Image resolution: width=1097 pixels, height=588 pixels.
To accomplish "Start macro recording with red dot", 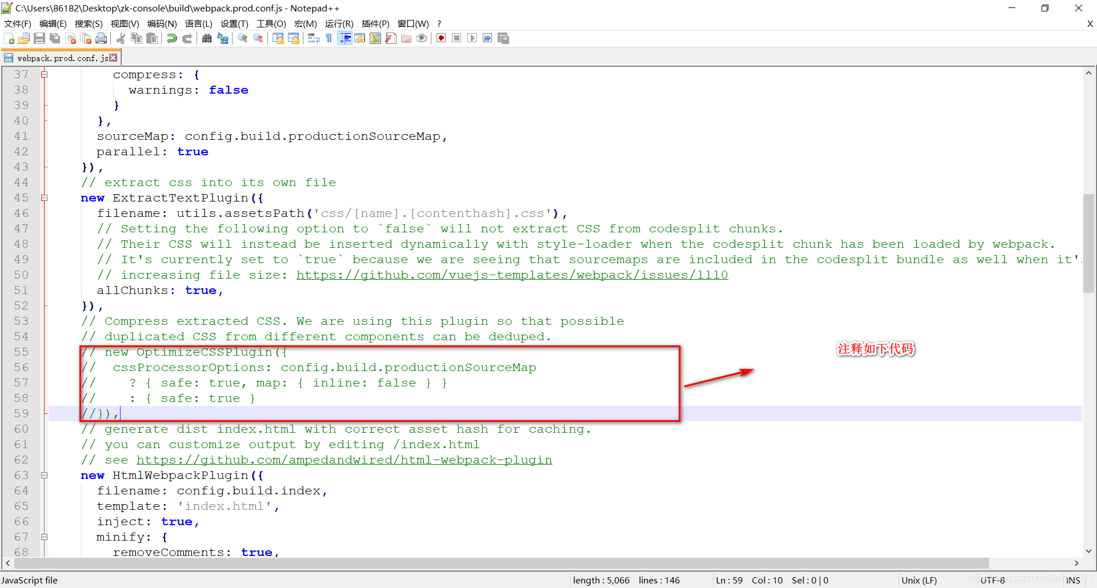I will click(x=441, y=38).
